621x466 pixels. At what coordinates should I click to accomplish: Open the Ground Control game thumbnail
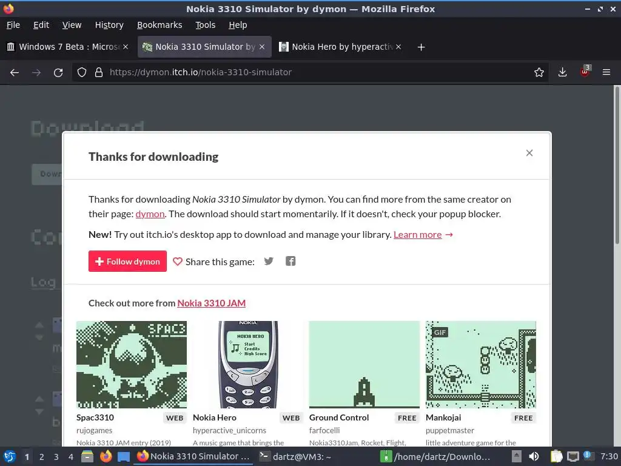tap(364, 365)
